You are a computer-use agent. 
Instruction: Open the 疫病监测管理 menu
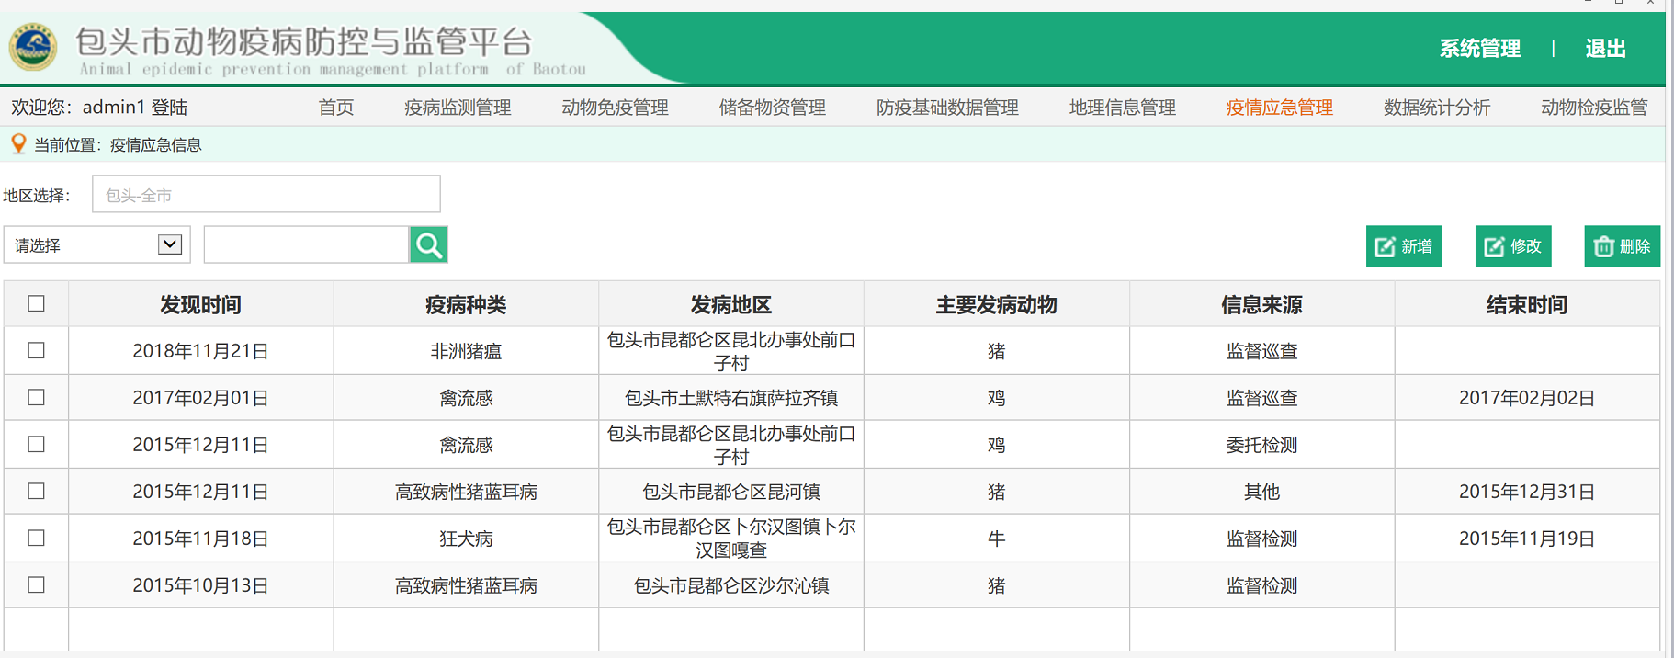(458, 108)
